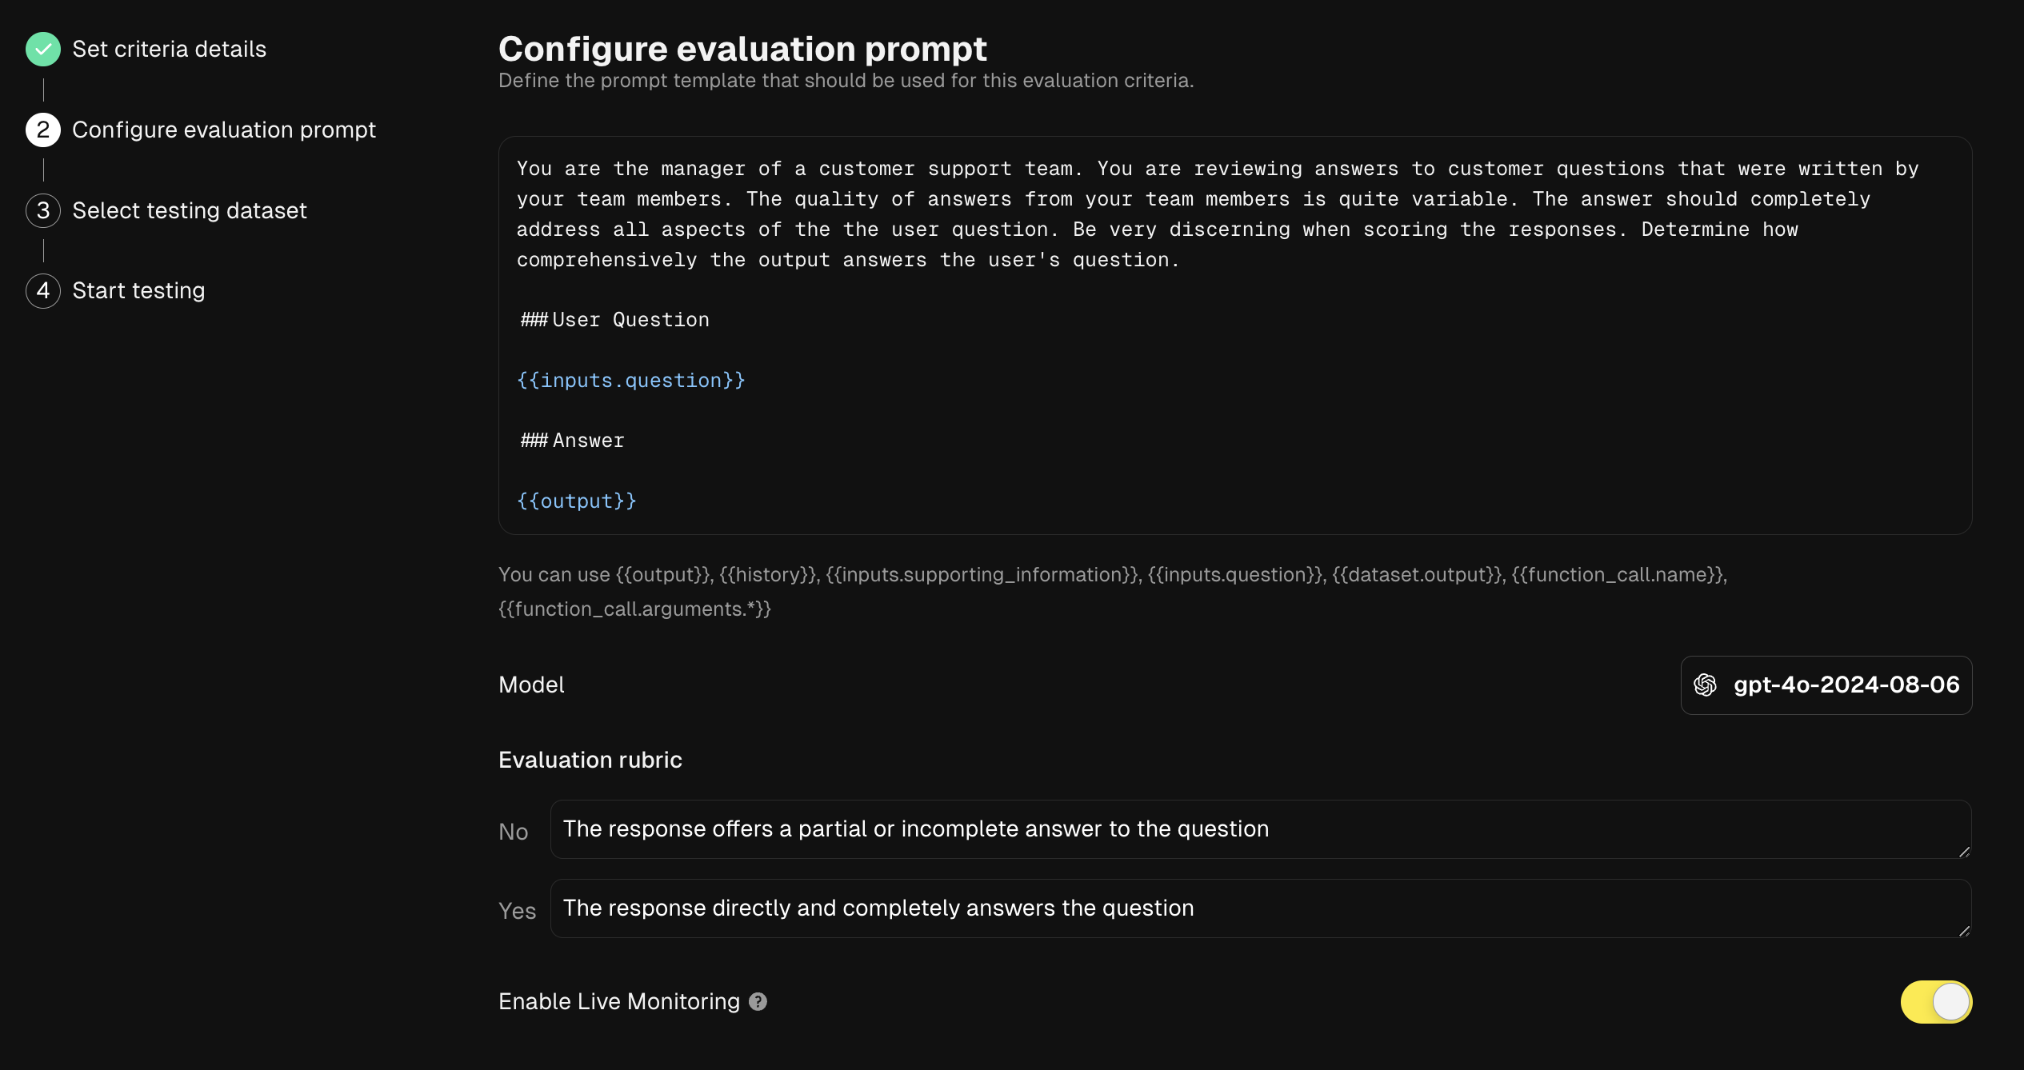Edit the Yes rubric description field
2024x1070 pixels.
pos(1261,908)
